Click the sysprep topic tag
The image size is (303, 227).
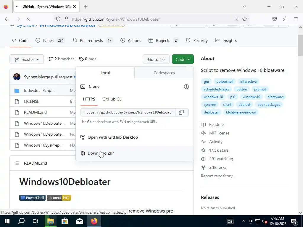(210, 105)
